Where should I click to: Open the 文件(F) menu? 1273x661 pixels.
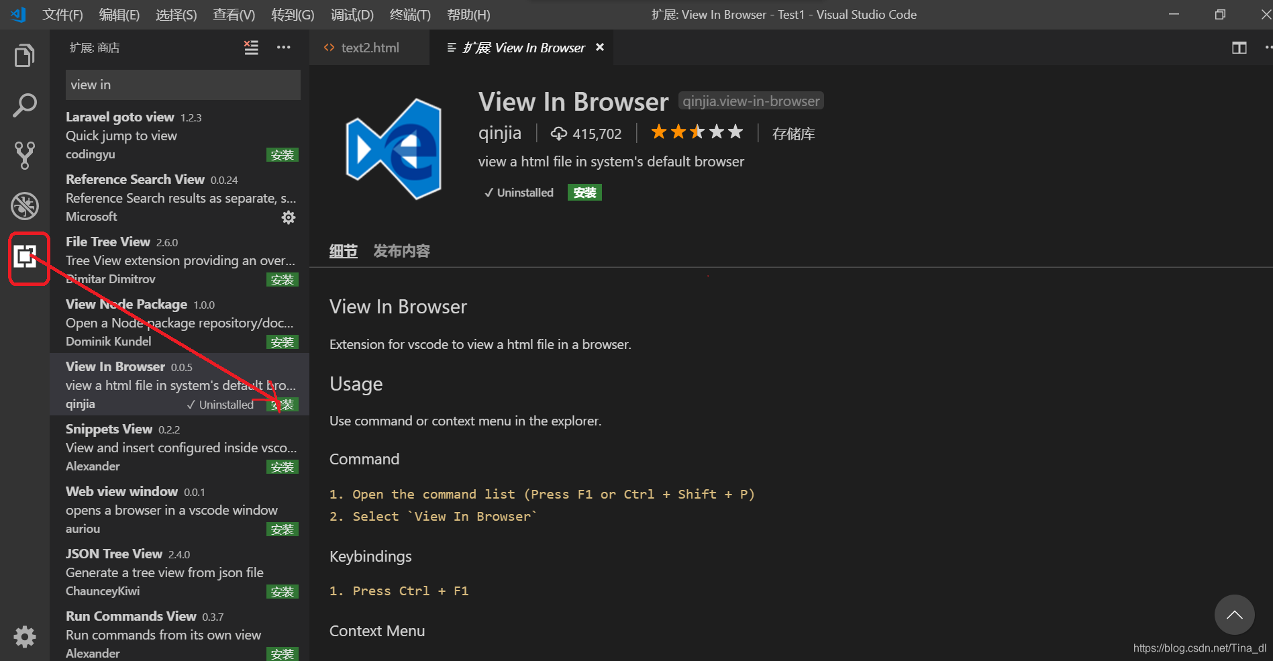[63, 14]
